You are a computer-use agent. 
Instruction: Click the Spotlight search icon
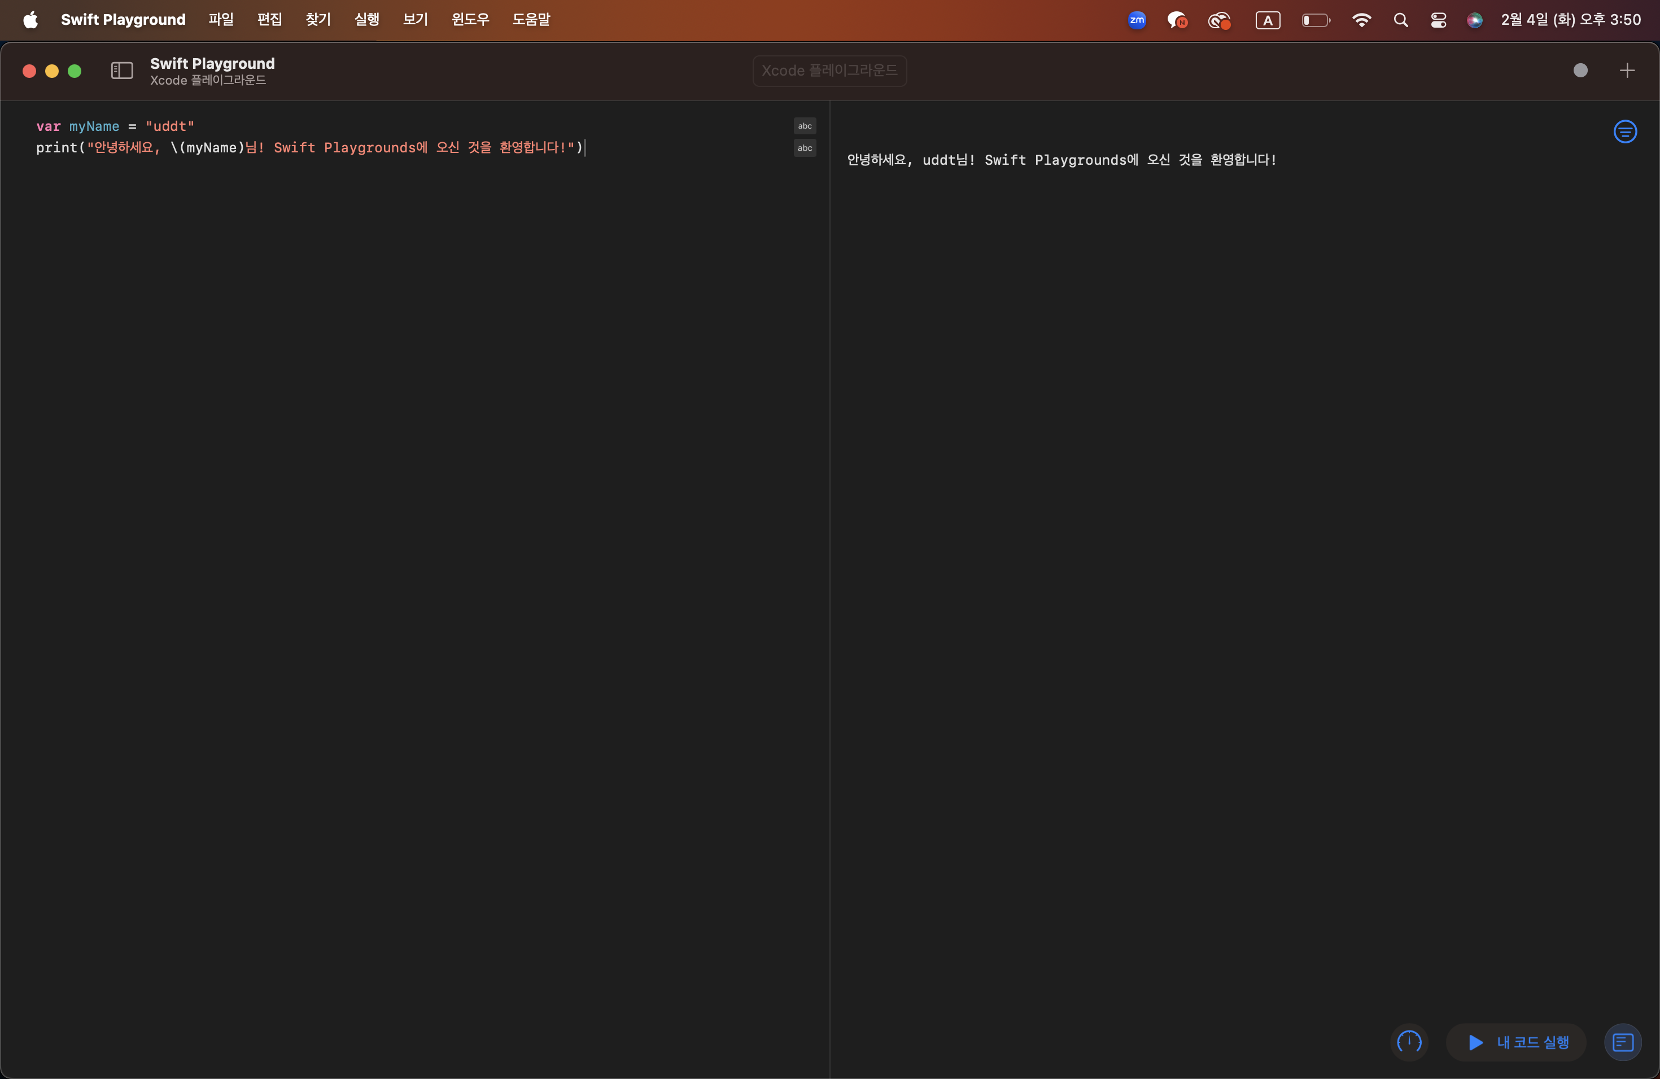pyautogui.click(x=1400, y=20)
